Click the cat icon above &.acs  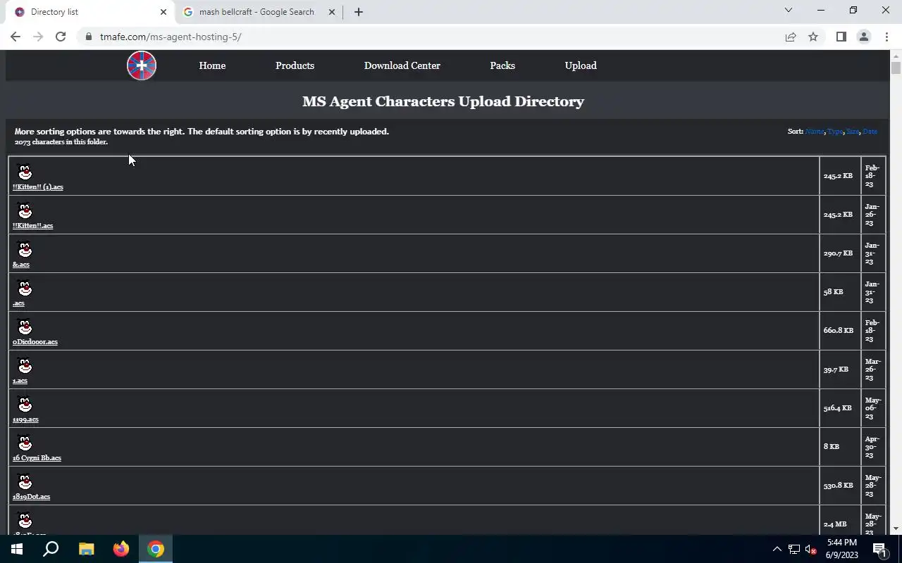click(25, 250)
